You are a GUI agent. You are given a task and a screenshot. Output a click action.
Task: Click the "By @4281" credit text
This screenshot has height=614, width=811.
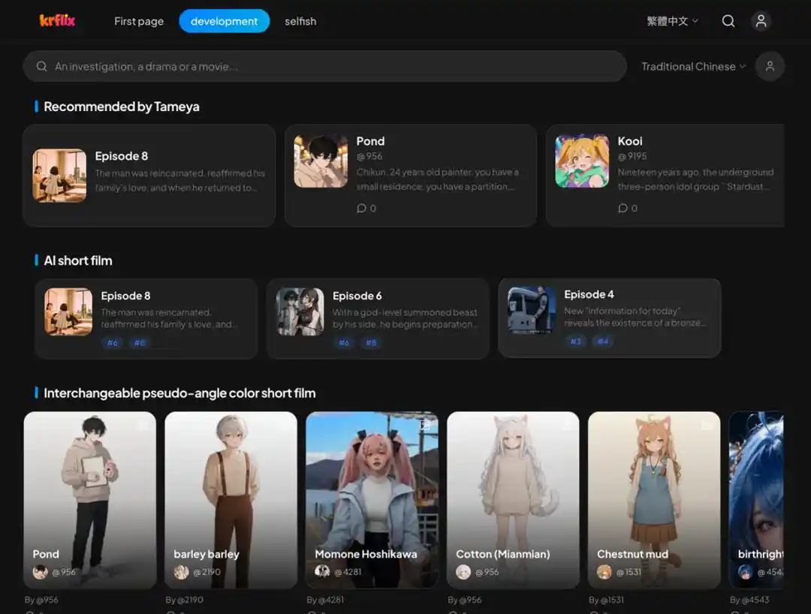click(x=325, y=600)
